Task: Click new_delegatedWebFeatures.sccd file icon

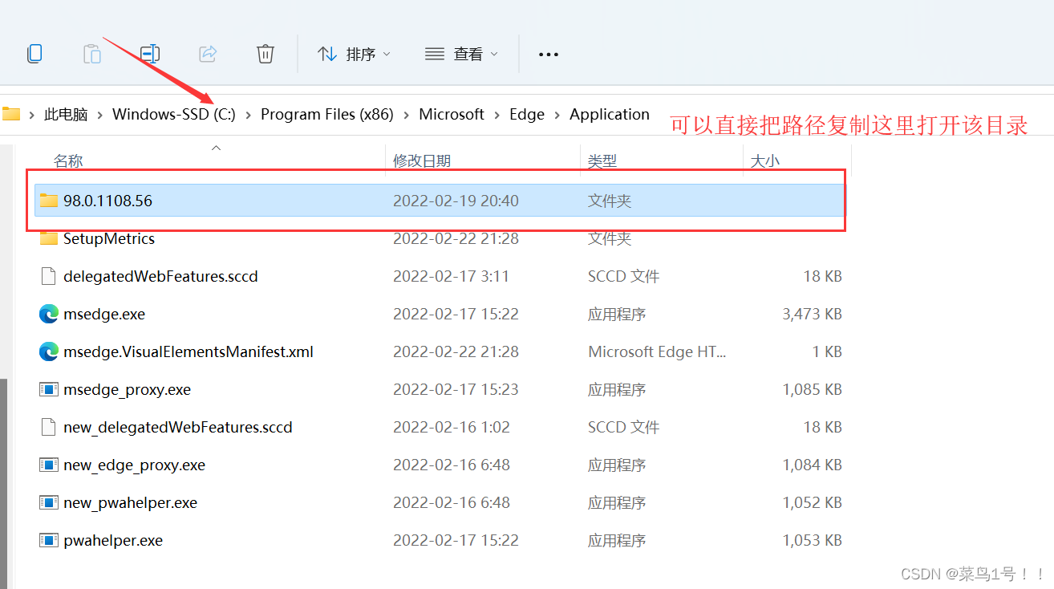Action: pyautogui.click(x=49, y=427)
